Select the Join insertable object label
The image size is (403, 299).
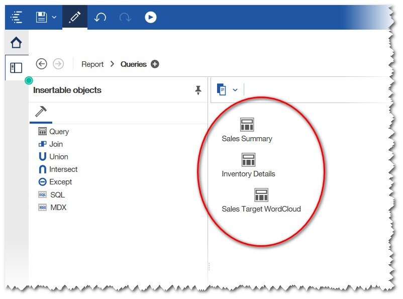(x=56, y=144)
